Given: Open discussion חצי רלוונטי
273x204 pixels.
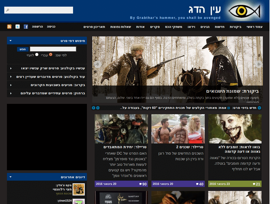Looking at the screenshot, I should (62, 189).
